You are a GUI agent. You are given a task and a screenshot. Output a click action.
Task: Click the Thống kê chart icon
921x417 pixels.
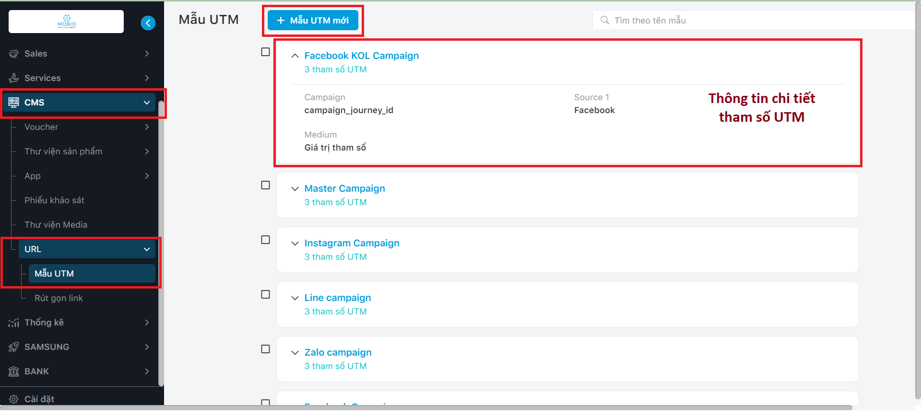point(14,323)
